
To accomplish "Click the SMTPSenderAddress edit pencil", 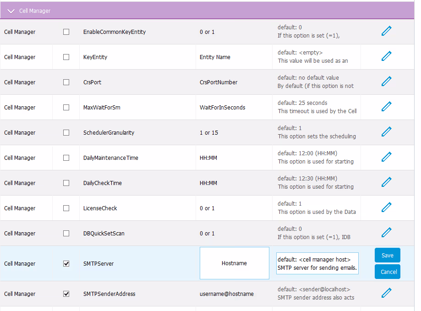I will click(387, 293).
